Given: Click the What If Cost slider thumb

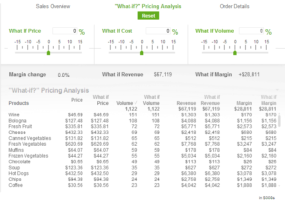Looking at the screenshot, I should pos(142,53).
